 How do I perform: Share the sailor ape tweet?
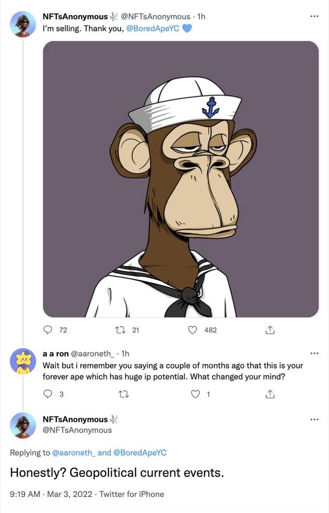click(x=270, y=330)
